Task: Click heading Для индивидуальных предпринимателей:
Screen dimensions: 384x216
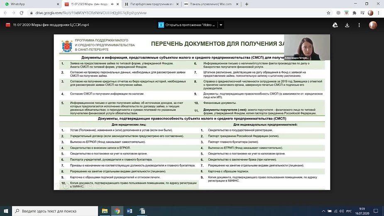Action: click(265, 125)
